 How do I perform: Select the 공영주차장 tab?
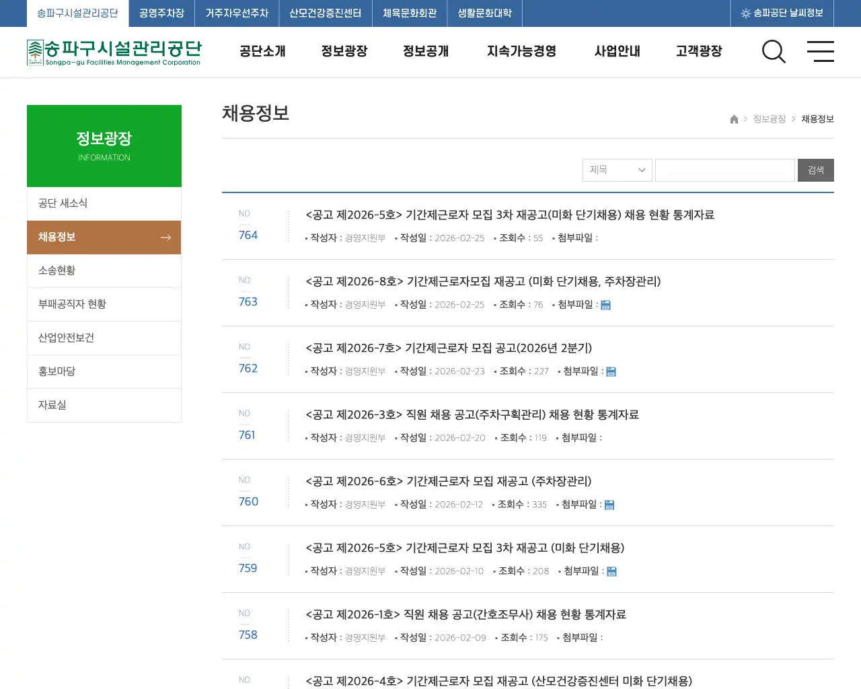161,13
